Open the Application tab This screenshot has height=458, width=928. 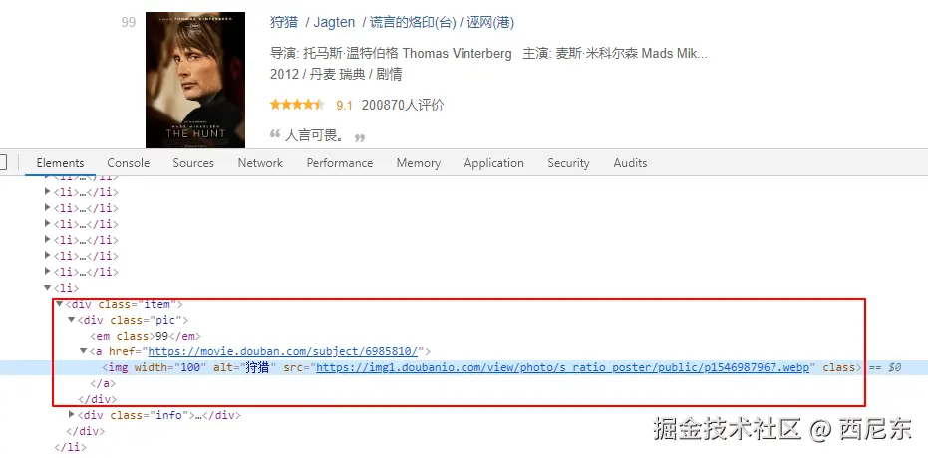493,163
